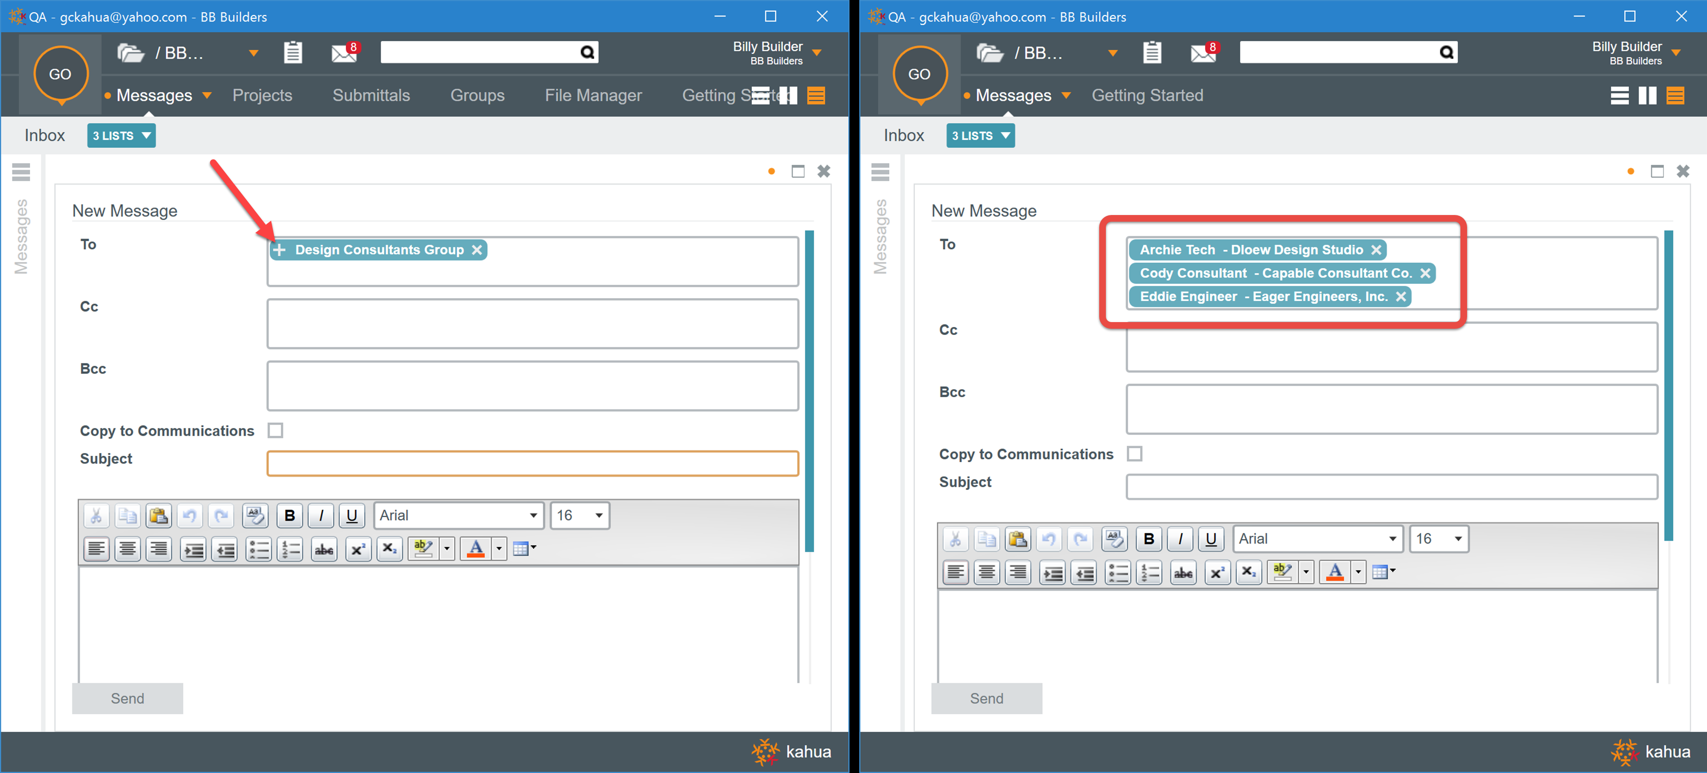The height and width of the screenshot is (773, 1707).
Task: Open the Submittals tab
Action: pyautogui.click(x=371, y=96)
